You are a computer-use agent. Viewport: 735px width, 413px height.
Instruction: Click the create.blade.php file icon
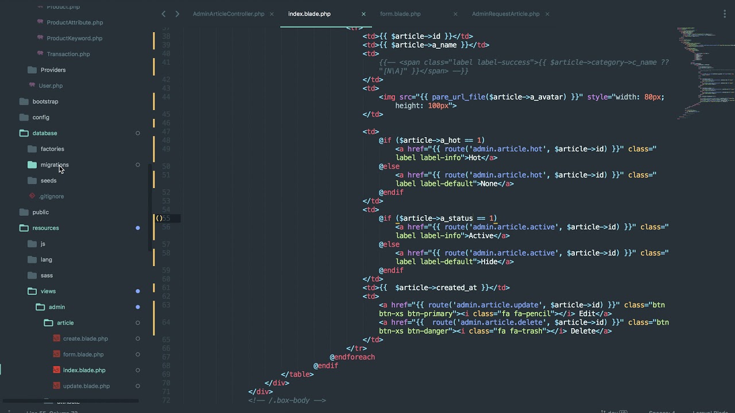[x=56, y=338]
